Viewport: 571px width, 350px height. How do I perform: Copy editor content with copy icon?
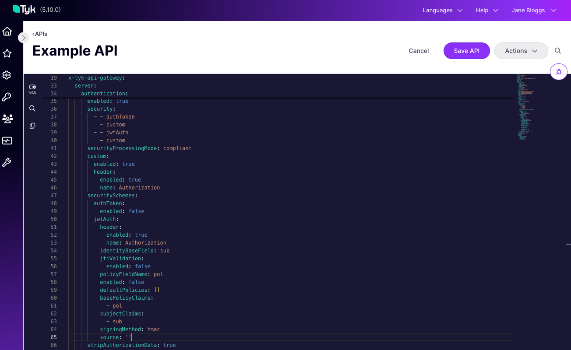point(32,126)
